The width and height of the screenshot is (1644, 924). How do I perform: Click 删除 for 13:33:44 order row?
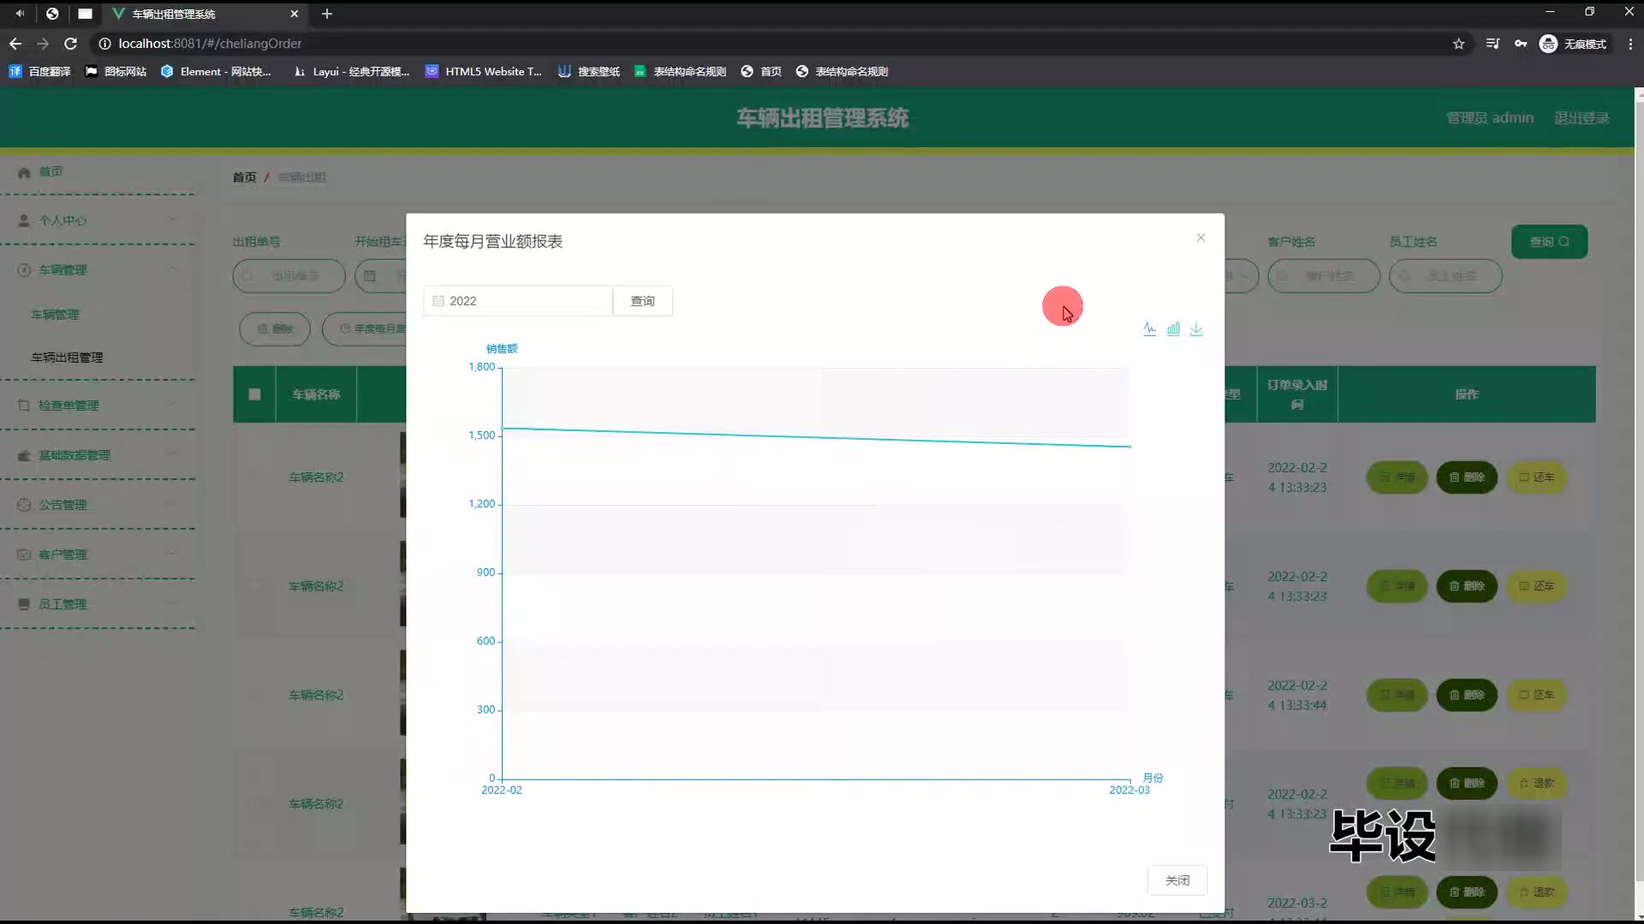(x=1467, y=695)
